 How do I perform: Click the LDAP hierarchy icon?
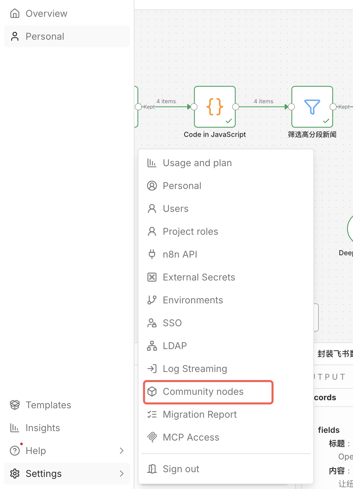152,345
